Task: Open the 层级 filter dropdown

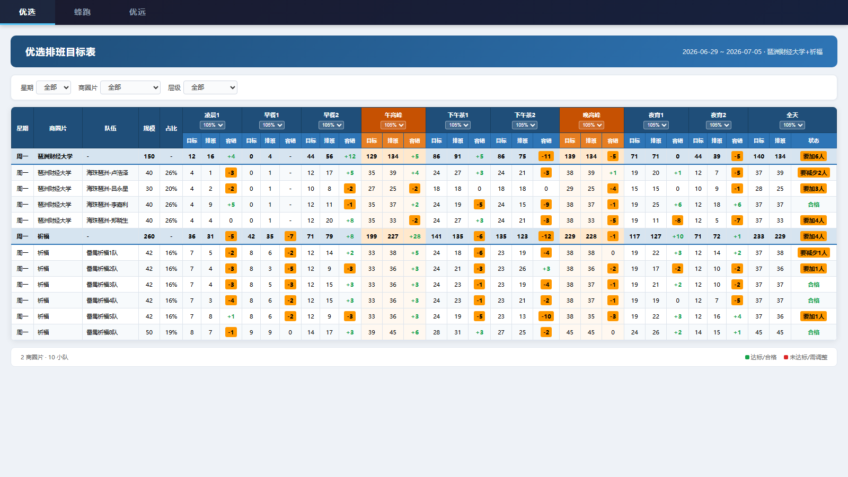Action: pos(210,87)
